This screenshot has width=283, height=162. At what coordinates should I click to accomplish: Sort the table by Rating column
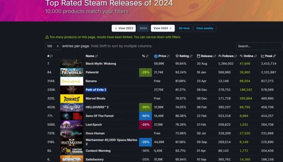coord(184,56)
